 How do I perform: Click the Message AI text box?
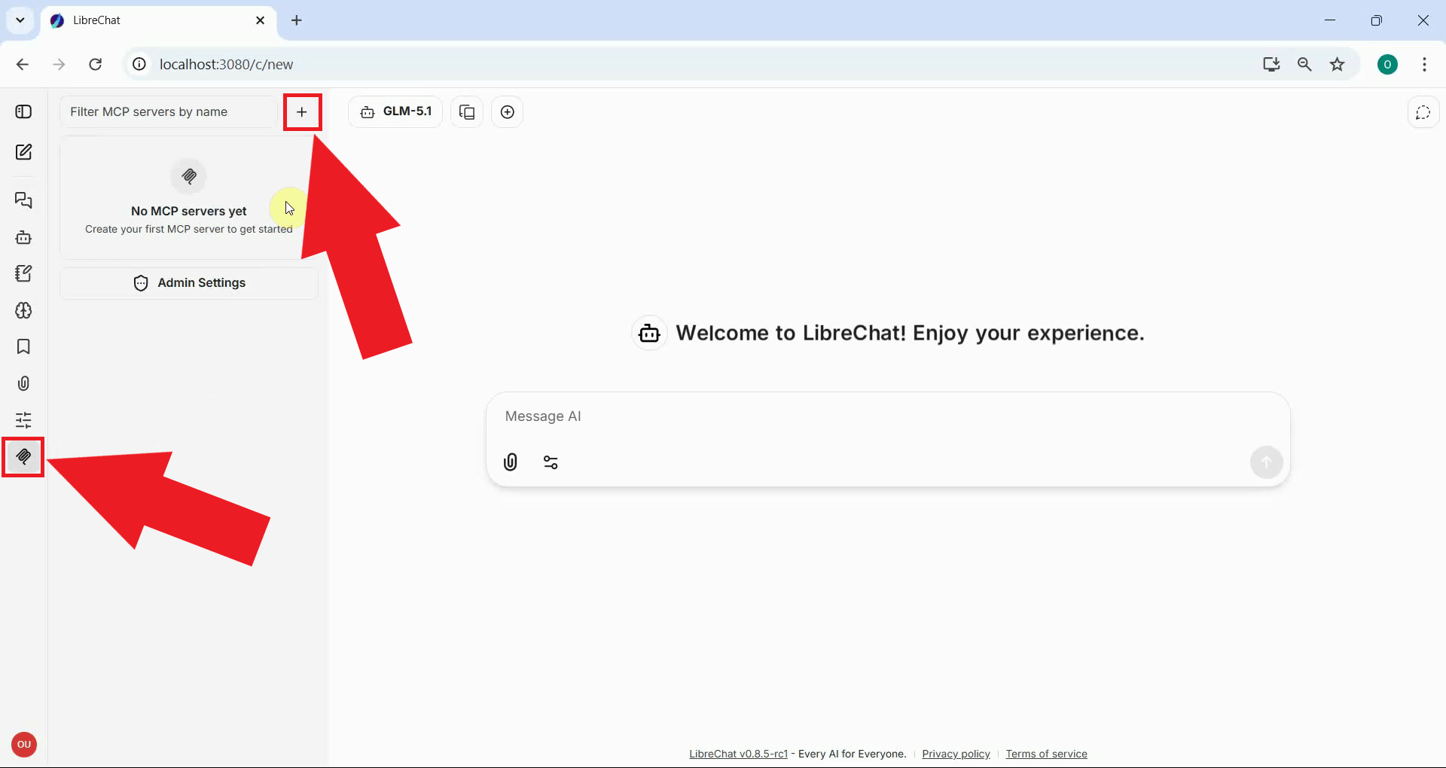pos(888,416)
